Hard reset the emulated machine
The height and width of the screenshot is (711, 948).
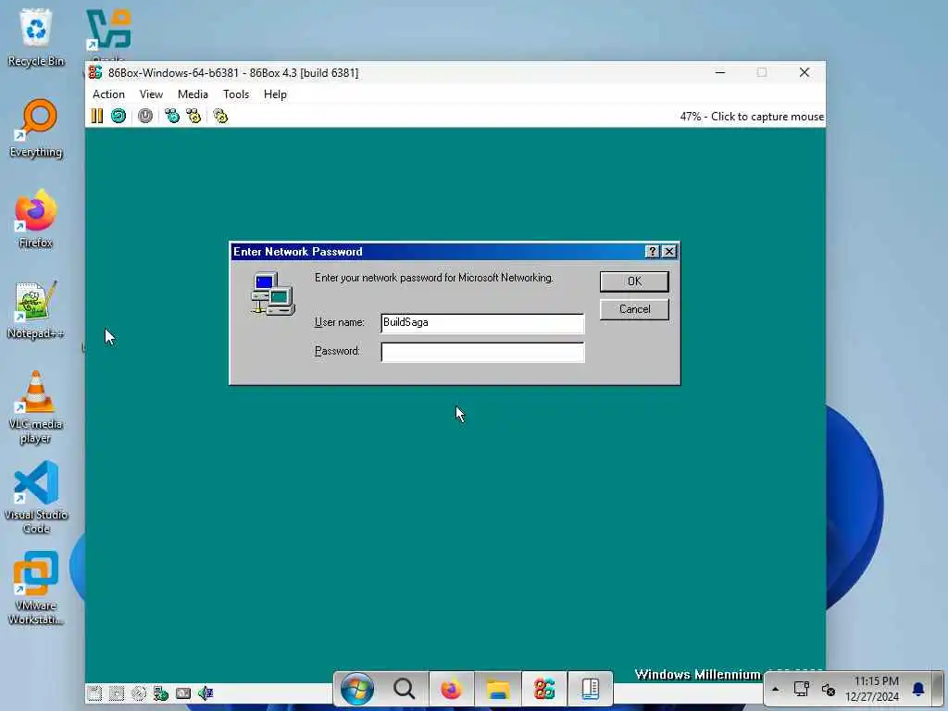point(118,116)
